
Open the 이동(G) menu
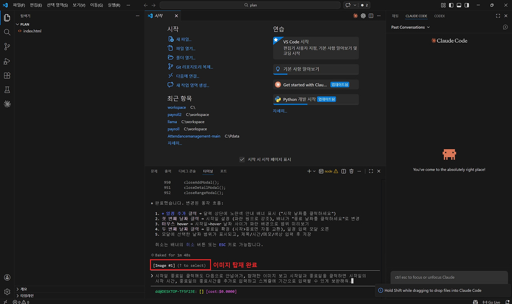tap(96, 5)
